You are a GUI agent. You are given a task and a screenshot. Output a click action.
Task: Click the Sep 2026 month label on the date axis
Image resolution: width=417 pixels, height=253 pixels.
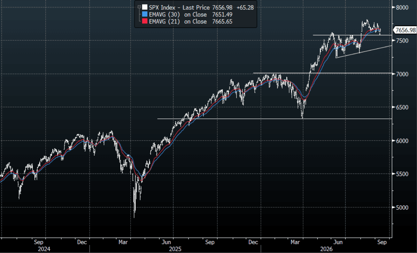tap(382, 242)
